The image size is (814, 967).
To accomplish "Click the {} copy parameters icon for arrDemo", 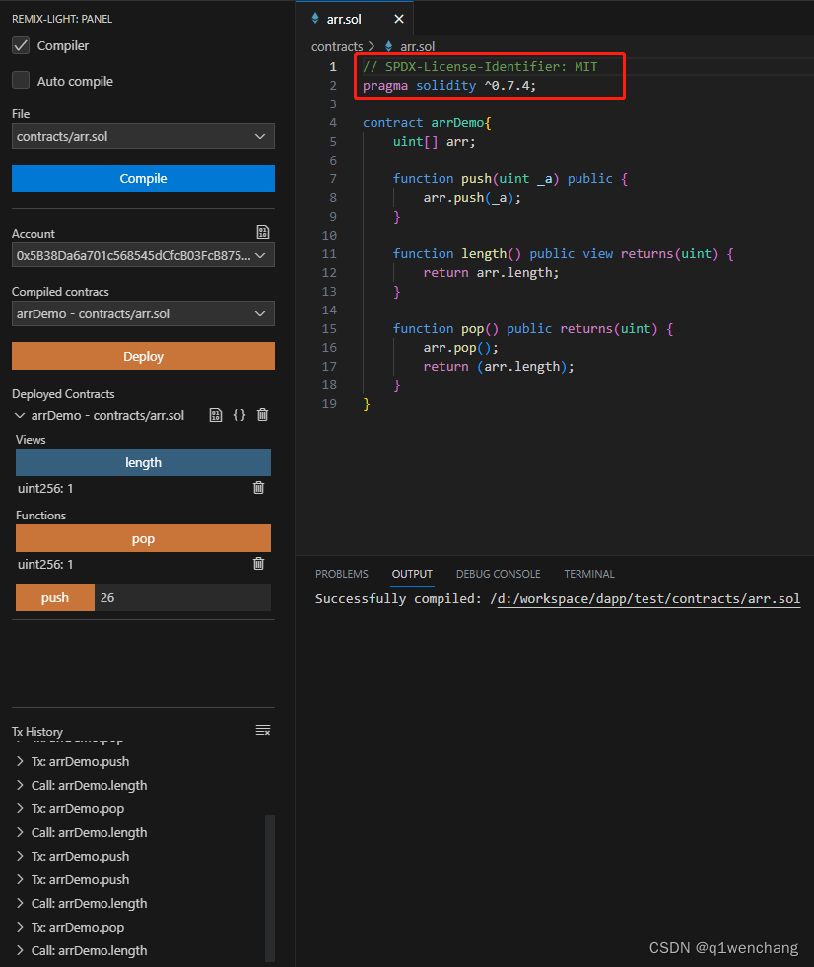I will [238, 414].
